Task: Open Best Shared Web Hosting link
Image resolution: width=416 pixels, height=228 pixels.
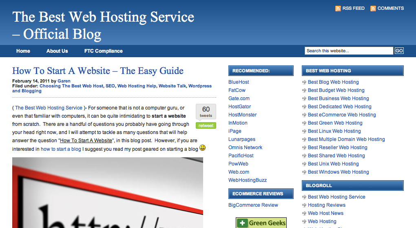Action: (x=336, y=156)
